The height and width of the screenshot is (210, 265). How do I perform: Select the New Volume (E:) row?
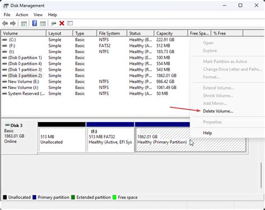point(96,81)
